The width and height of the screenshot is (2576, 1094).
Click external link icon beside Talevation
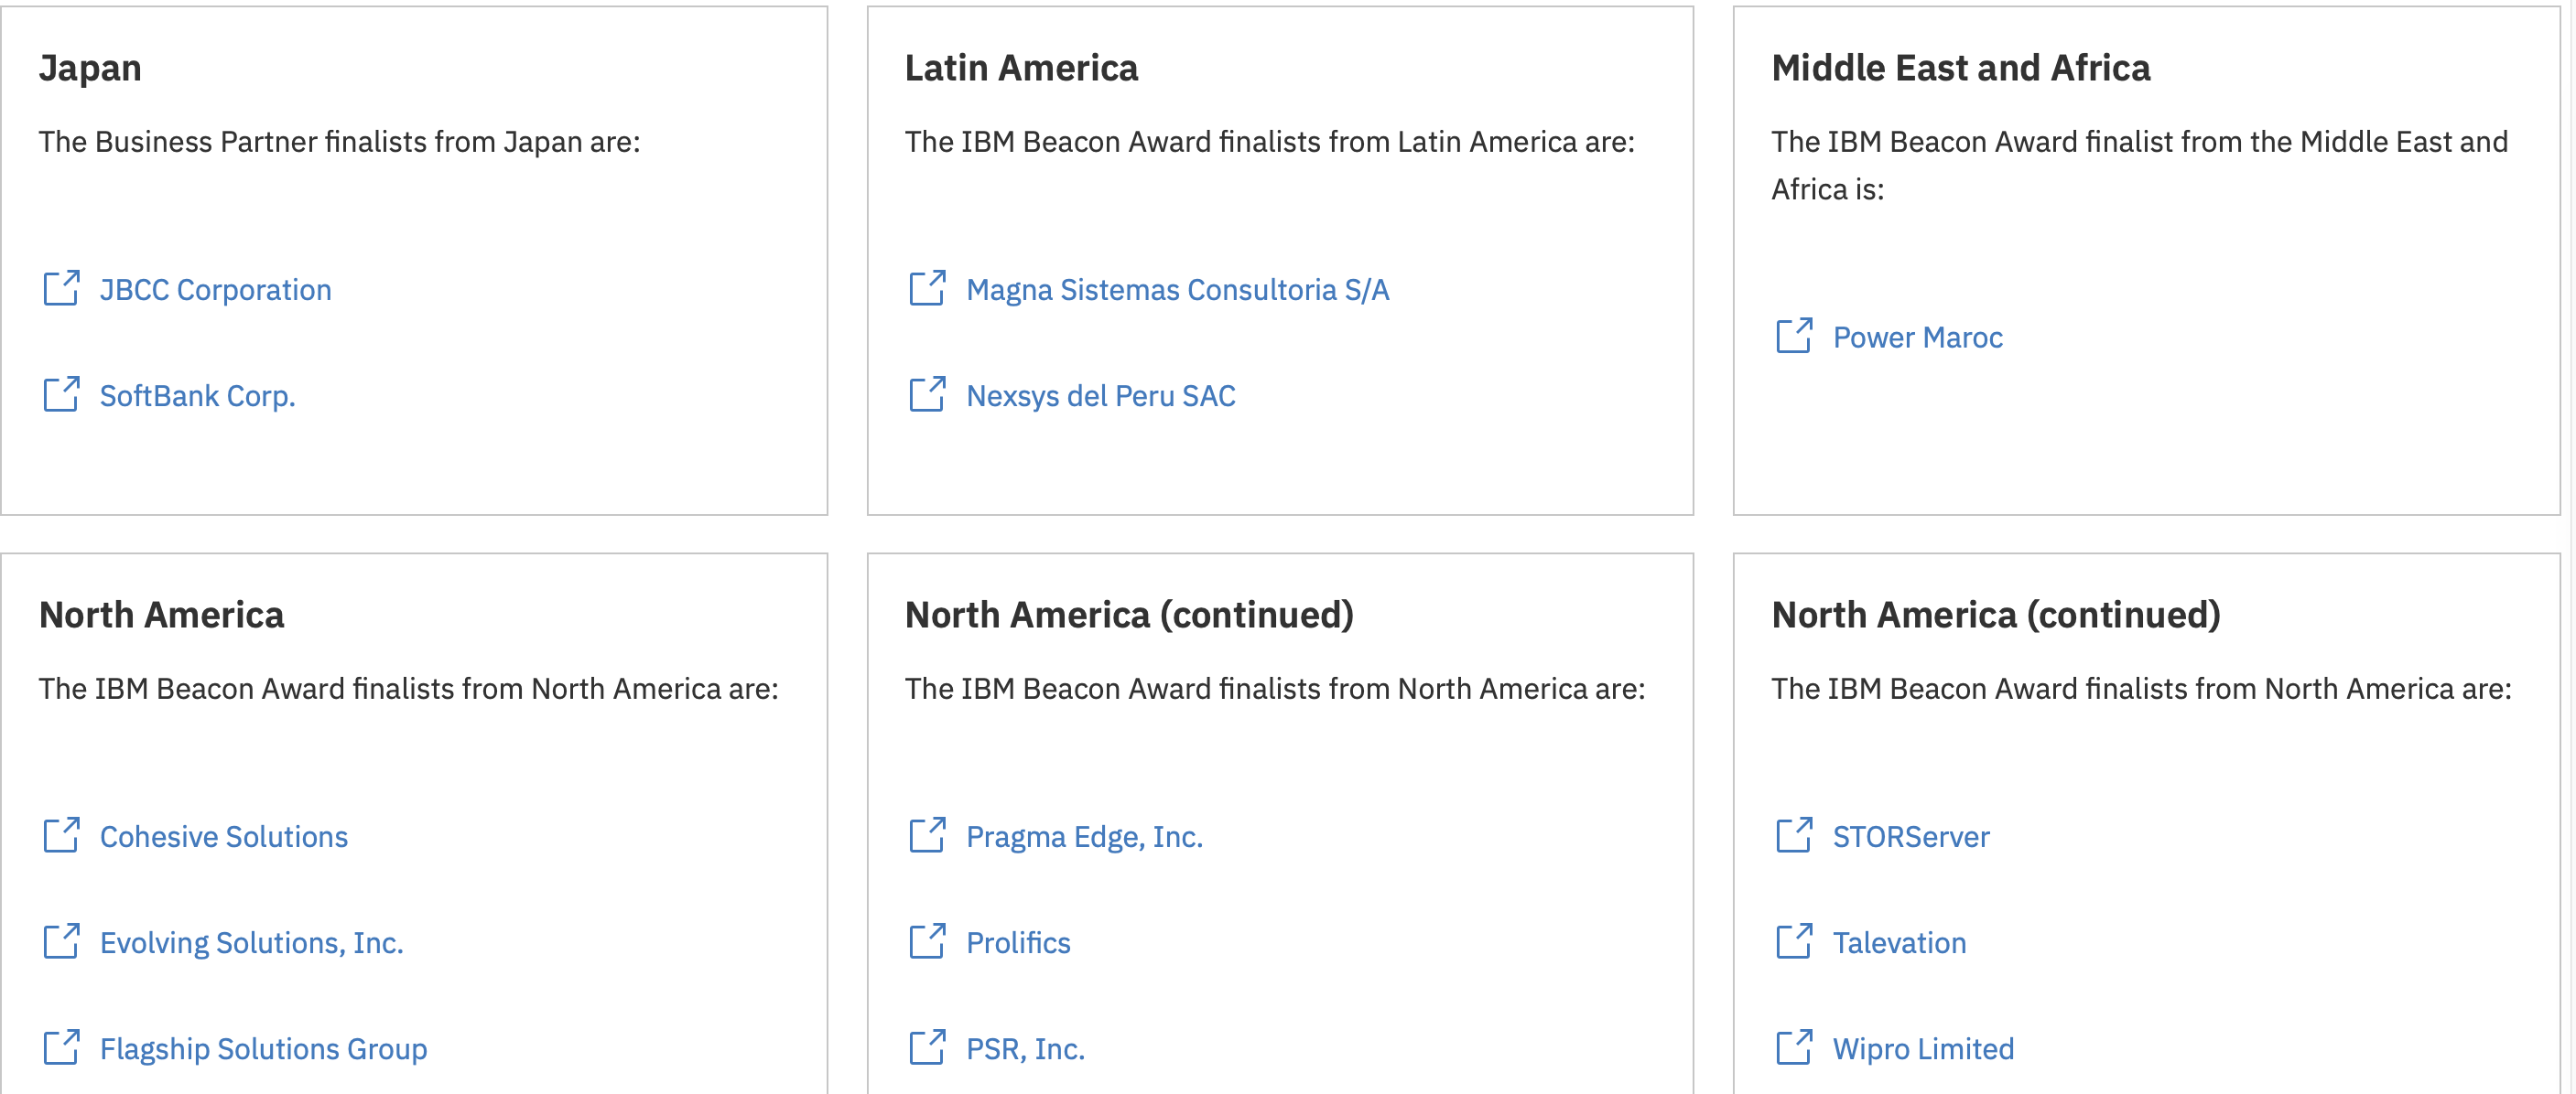(1793, 941)
